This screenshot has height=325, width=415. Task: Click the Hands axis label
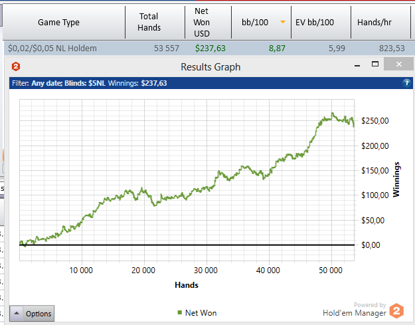pyautogui.click(x=187, y=285)
